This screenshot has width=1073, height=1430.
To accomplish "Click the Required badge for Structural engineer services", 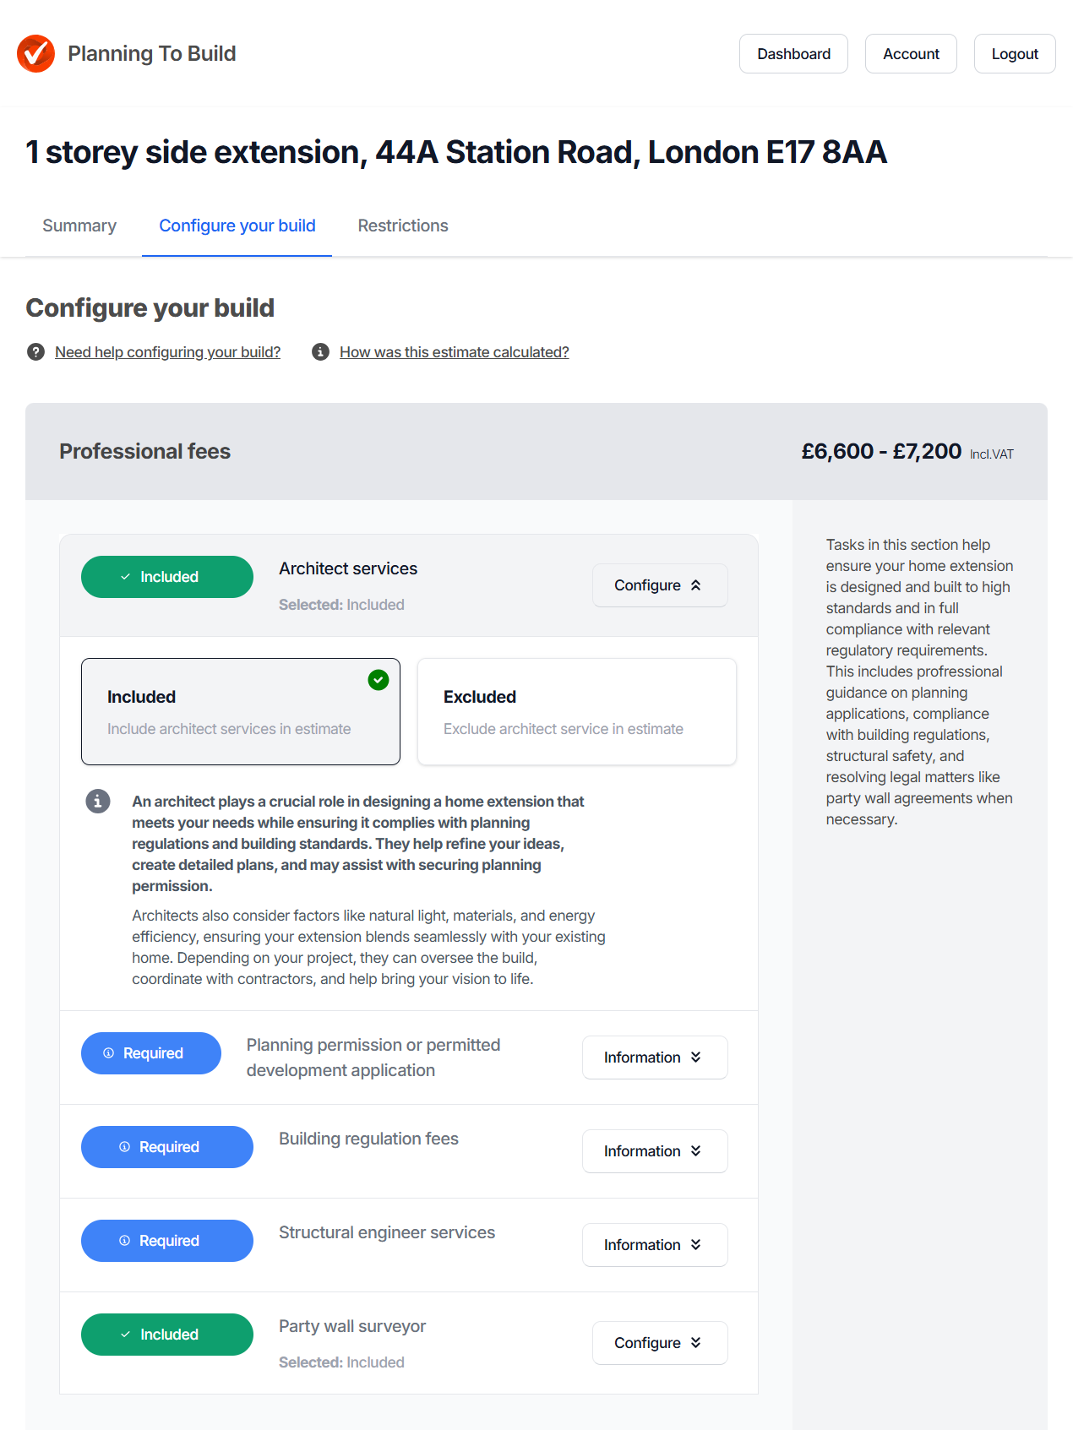I will pyautogui.click(x=167, y=1241).
